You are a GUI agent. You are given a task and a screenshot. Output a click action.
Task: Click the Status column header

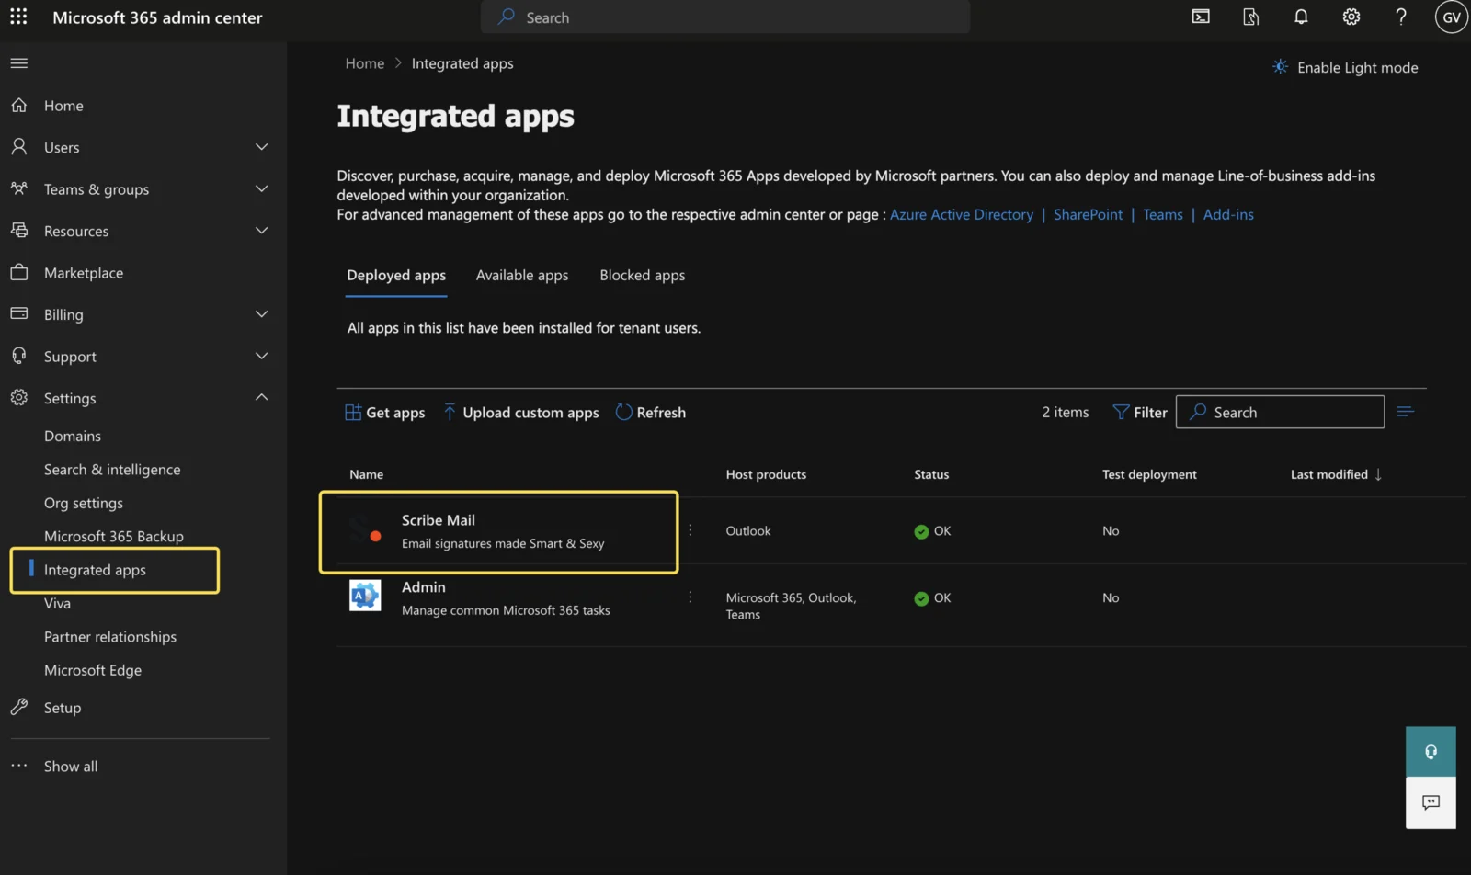point(931,474)
